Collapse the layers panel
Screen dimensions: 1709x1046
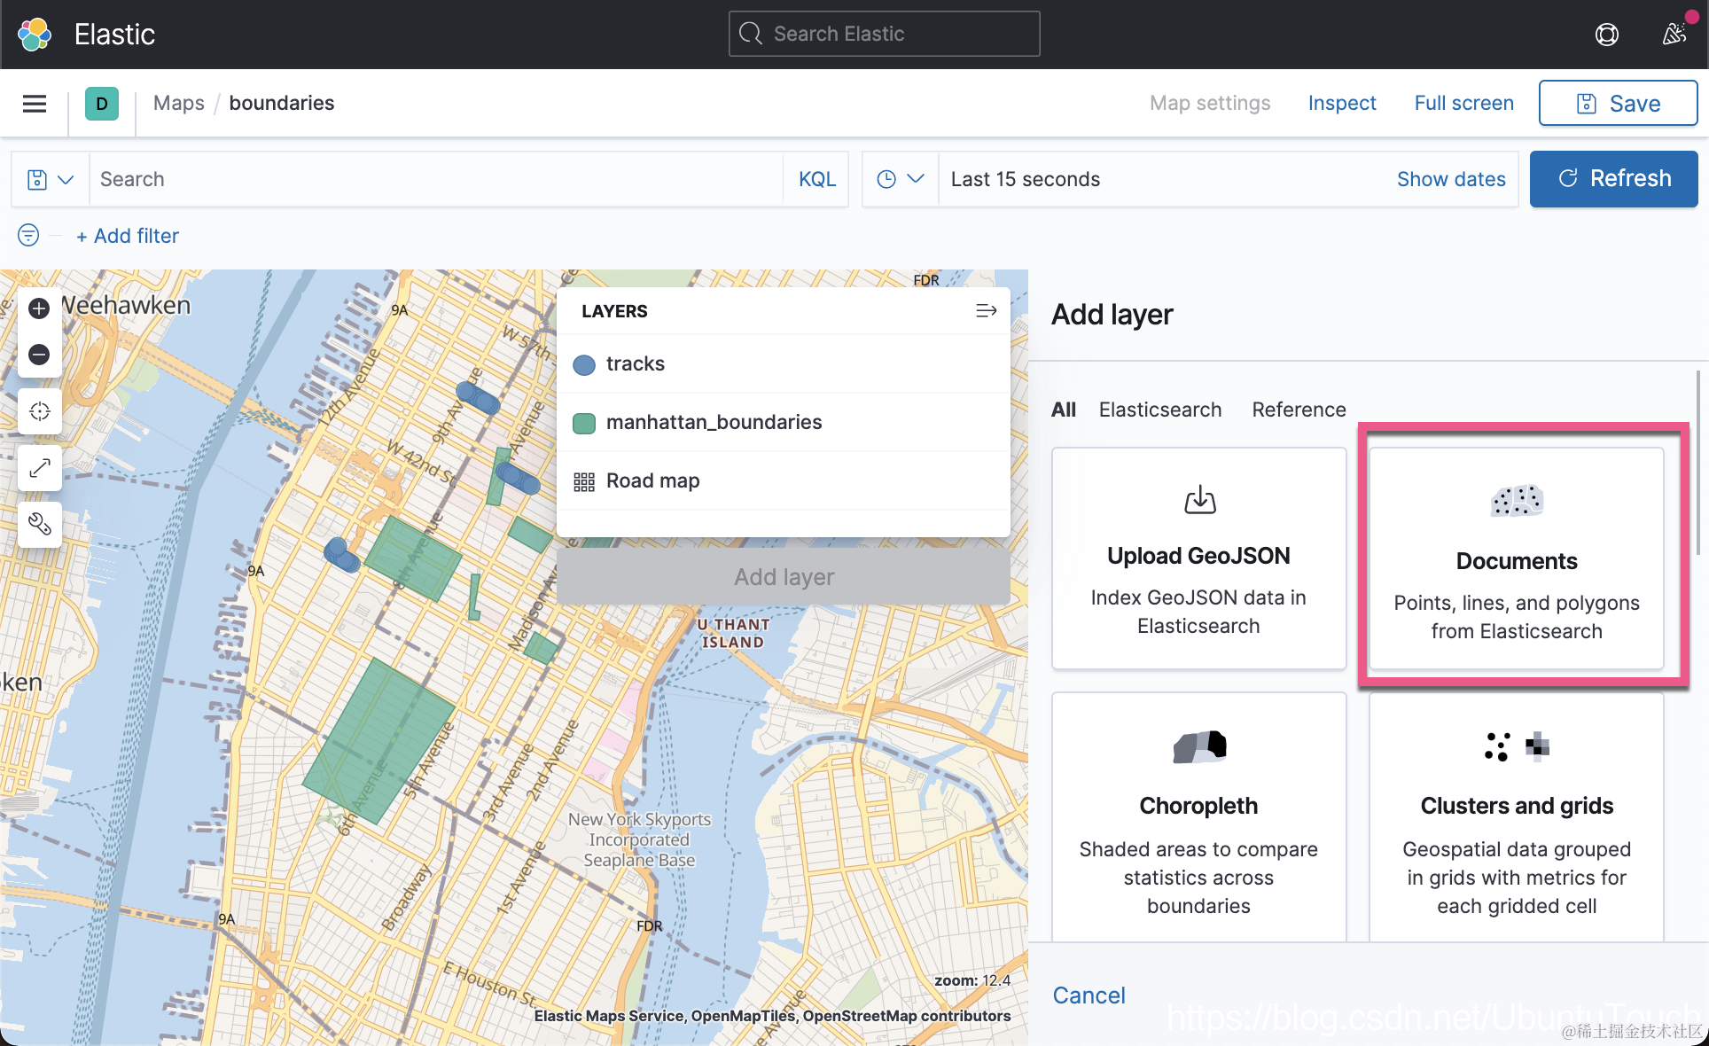click(x=986, y=311)
